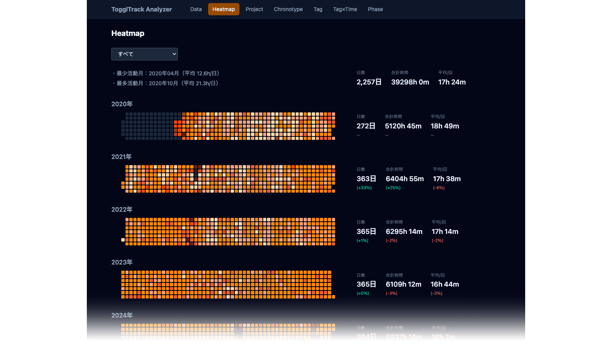Open the Data tab
Image resolution: width=612 pixels, height=344 pixels.
[196, 9]
